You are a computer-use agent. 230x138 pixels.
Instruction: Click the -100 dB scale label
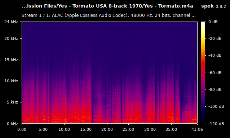coord(216,107)
